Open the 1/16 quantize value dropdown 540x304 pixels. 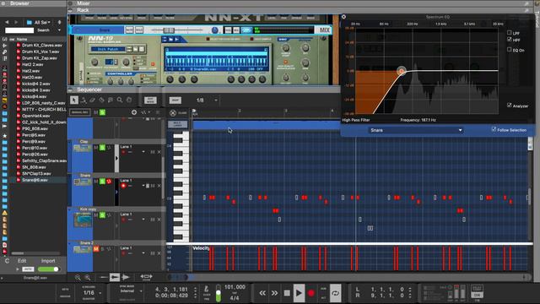pyautogui.click(x=100, y=293)
